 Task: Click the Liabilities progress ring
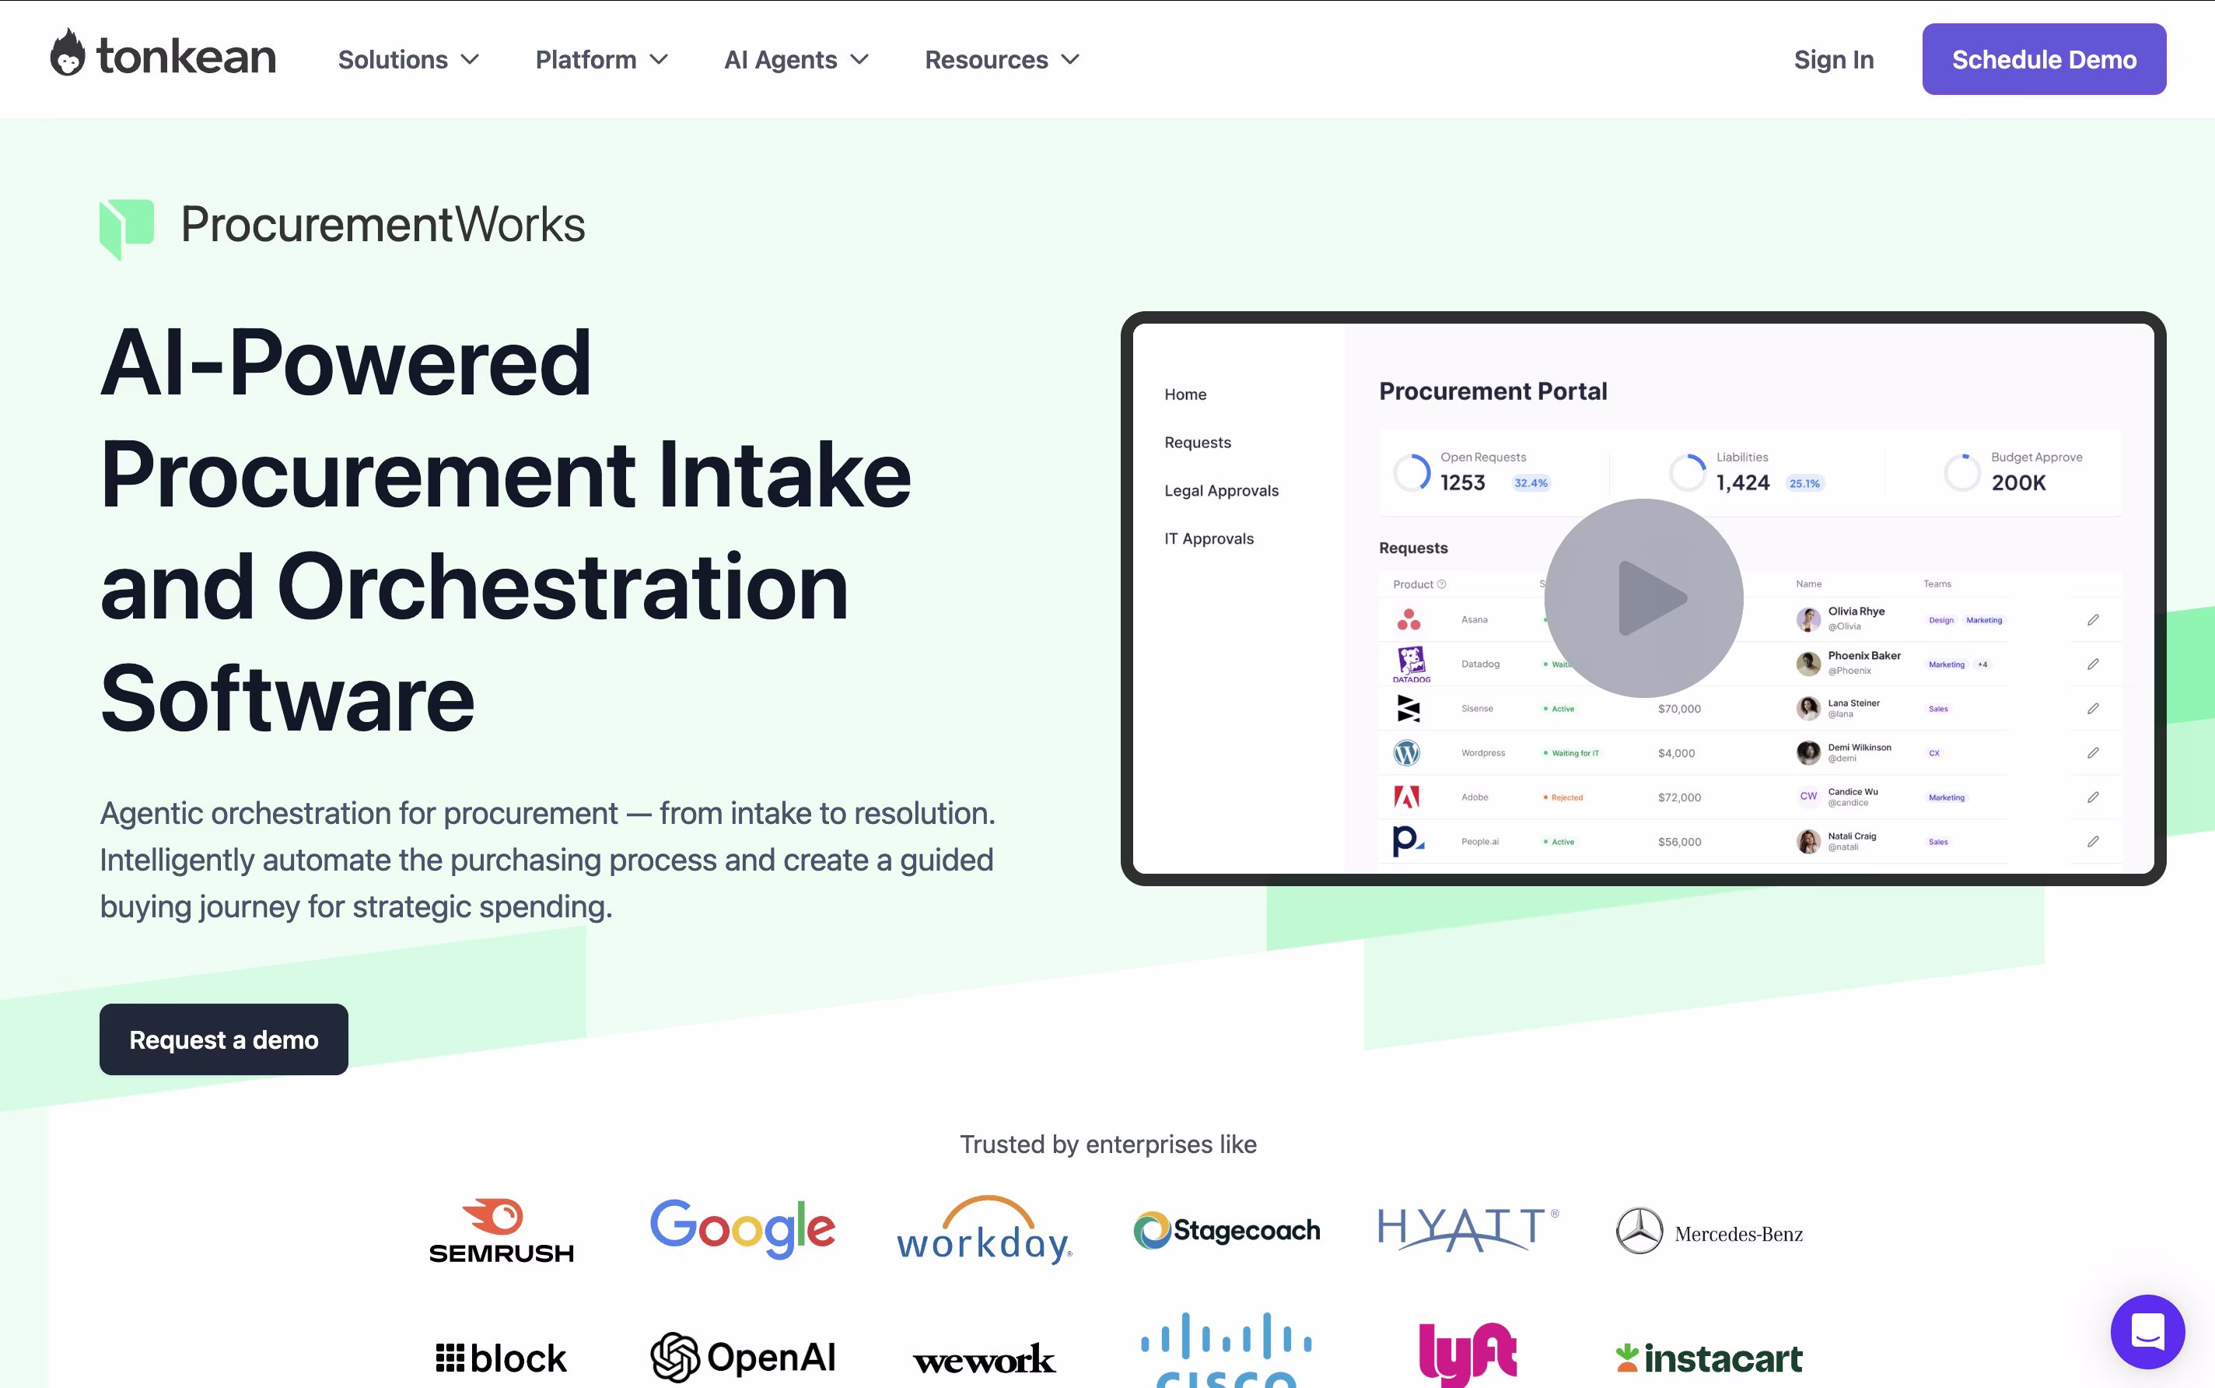coord(1688,473)
